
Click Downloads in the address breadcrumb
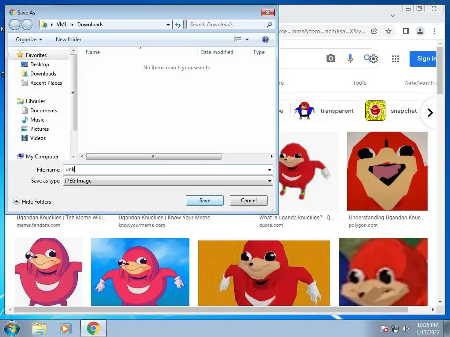[x=91, y=25]
